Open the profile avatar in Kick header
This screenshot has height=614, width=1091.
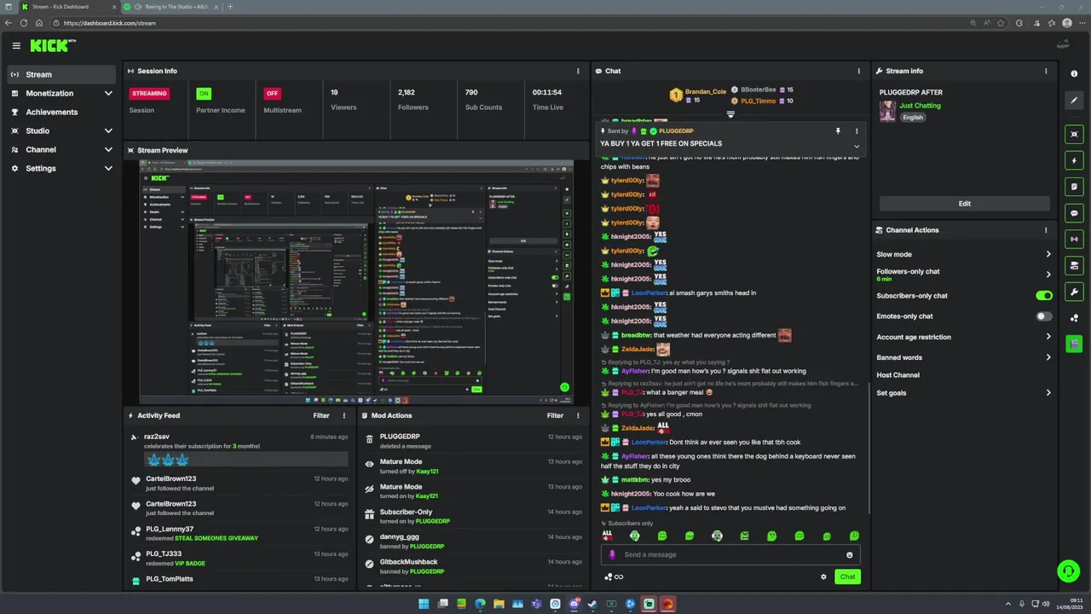pos(1063,45)
